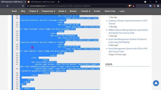Screen dimensions: 161x90
Task: Open a new tab with plus icon
Action: tap(59, 2)
